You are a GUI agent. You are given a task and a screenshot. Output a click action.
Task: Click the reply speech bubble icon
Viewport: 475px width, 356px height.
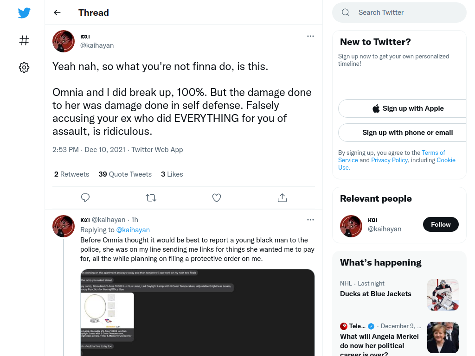[85, 197]
